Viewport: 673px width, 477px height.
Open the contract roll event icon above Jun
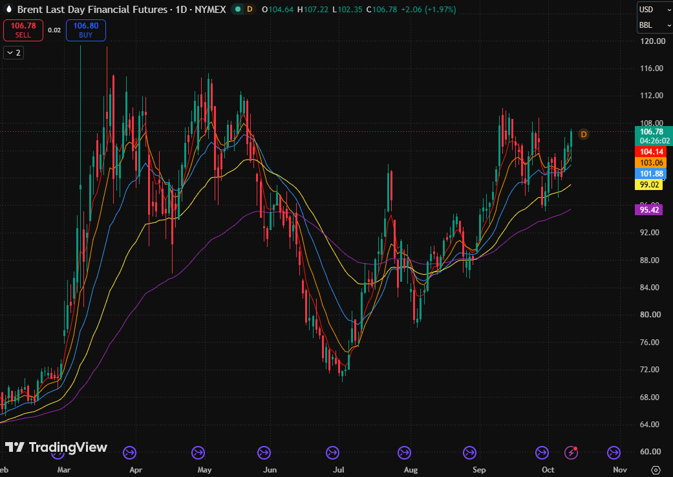click(264, 452)
